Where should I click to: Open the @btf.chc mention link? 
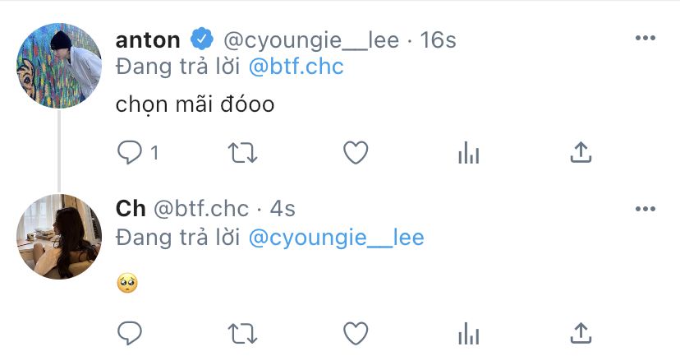click(296, 67)
